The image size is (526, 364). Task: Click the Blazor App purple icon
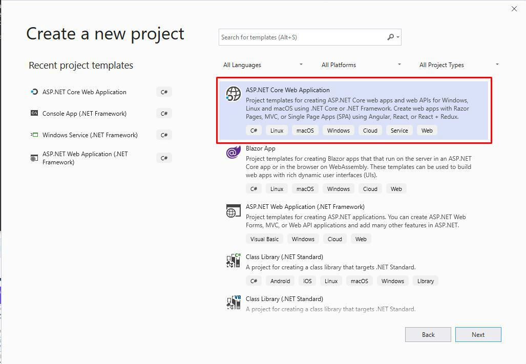[x=234, y=152]
